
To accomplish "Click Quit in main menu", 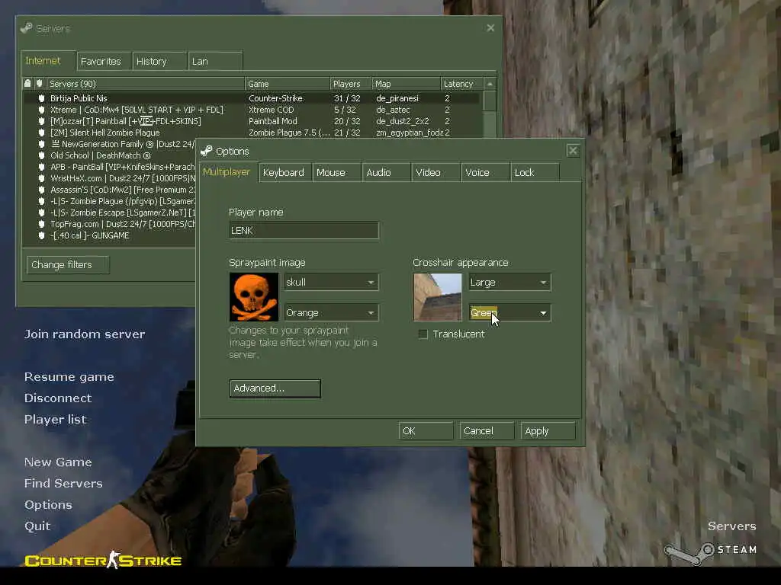I will tap(37, 526).
